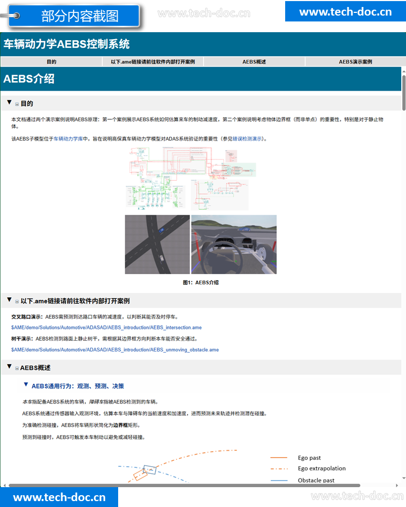The width and height of the screenshot is (406, 507).
Task: Click the minus box beside AEBS概述
Action: click(x=17, y=368)
